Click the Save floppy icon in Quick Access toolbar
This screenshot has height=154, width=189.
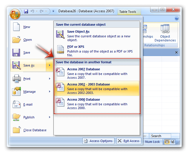[26, 12]
